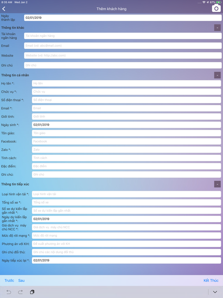The width and height of the screenshot is (223, 298).
Task: Tap the undo arrow icon
Action: tap(9, 292)
